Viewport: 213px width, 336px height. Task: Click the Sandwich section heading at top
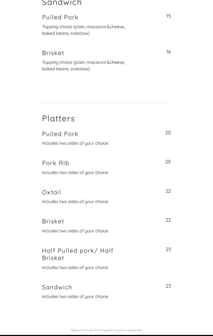[62, 3]
